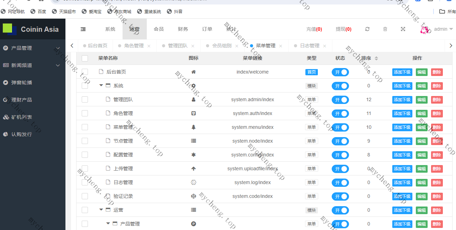The height and width of the screenshot is (230, 456).
Task: Click 编辑 button in the 后台首页 row
Action: 421,72
